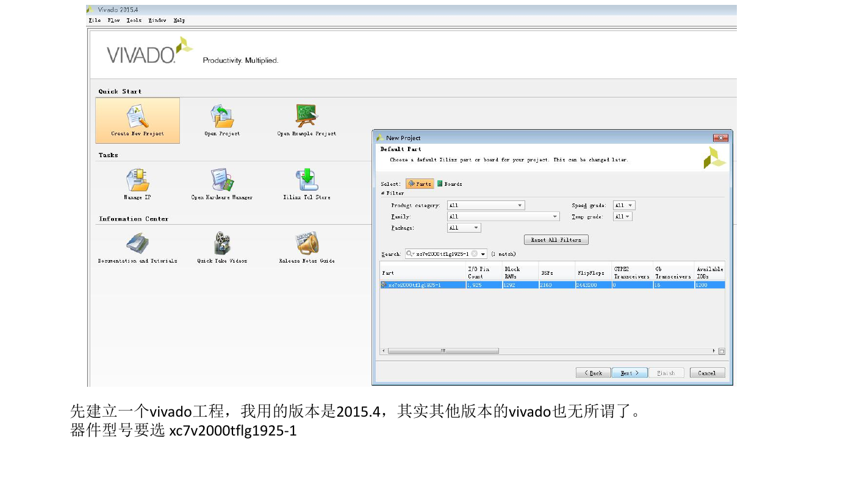
Task: Open the Package dropdown
Action: tap(464, 228)
